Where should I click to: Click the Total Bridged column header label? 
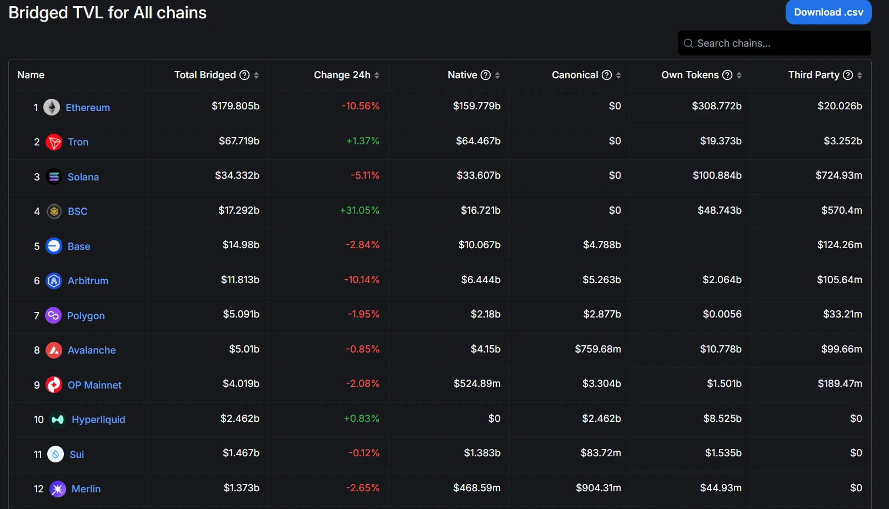tap(205, 75)
